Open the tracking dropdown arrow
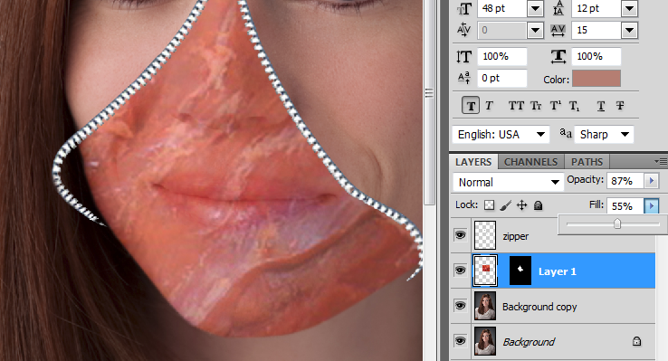 (x=629, y=30)
